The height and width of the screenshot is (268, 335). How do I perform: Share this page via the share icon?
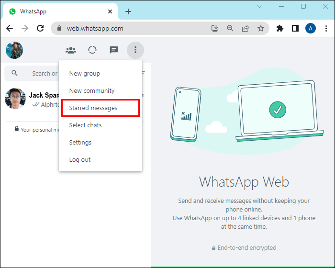[x=246, y=28]
